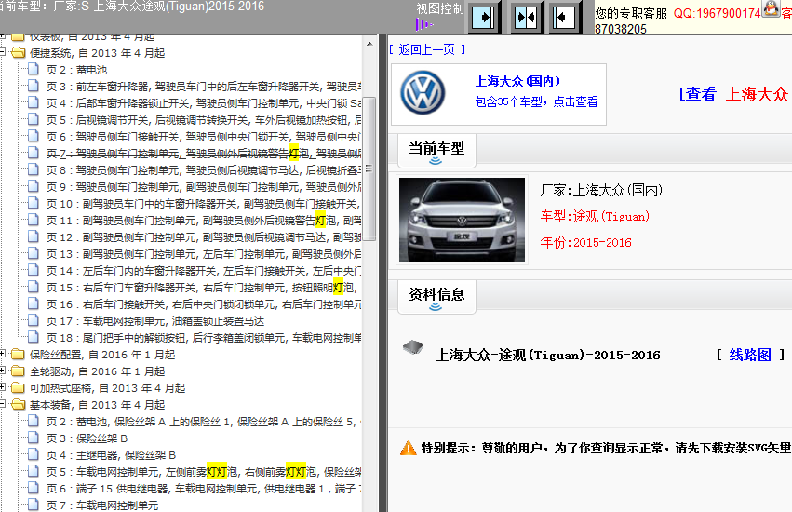Open 页 11 副驾驶员侧外后视镜警告灯泡 entry

tap(204, 221)
